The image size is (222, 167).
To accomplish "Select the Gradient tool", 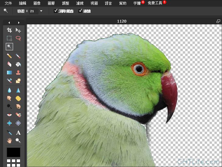I will pos(9,73).
